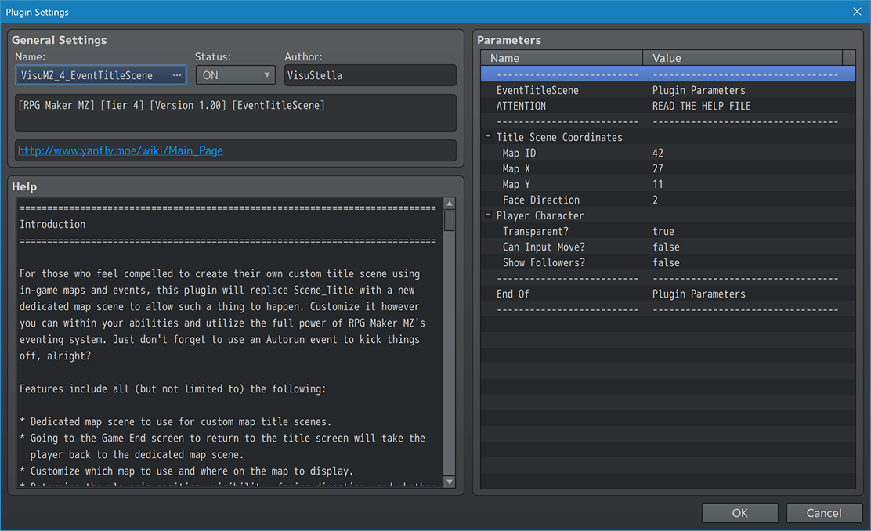The height and width of the screenshot is (531, 871).
Task: Click the Introduction heading in Help
Action: 52,225
